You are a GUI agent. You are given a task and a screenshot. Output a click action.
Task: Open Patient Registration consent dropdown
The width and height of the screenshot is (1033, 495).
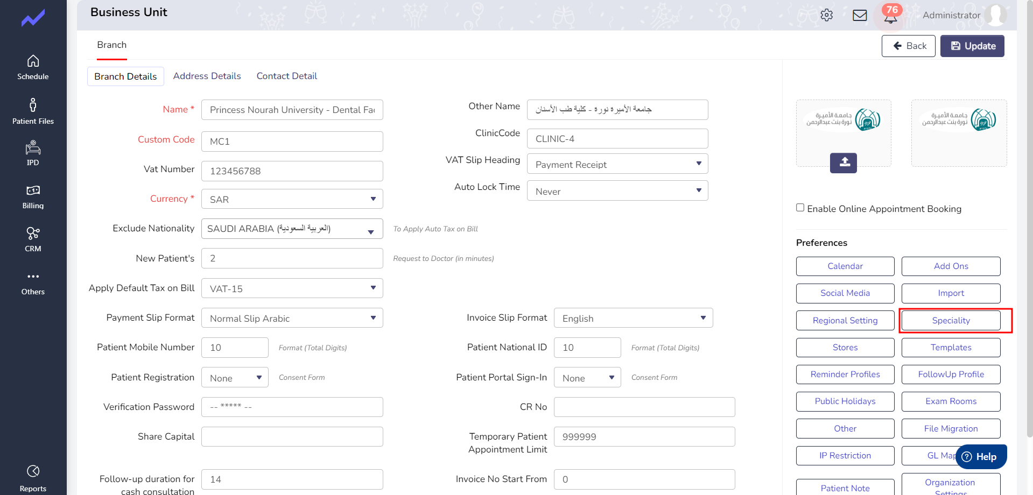tap(235, 378)
